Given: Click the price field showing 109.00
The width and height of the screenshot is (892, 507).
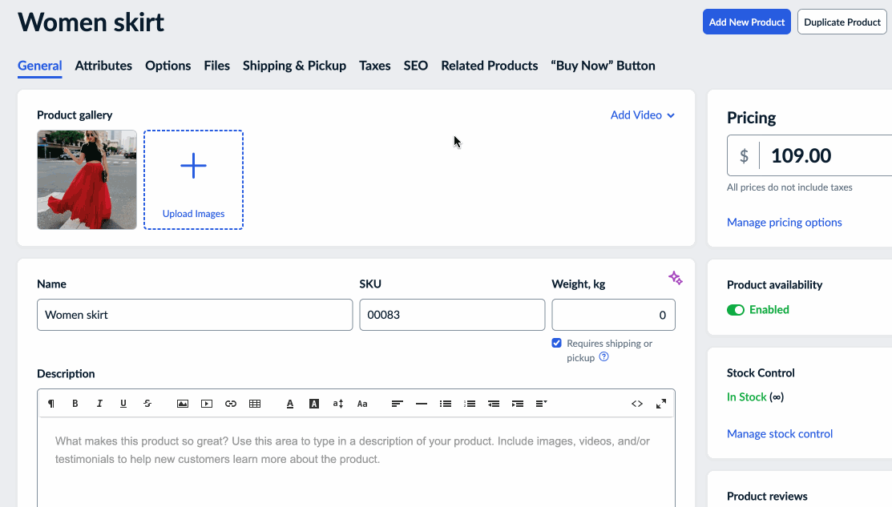Looking at the screenshot, I should point(809,155).
